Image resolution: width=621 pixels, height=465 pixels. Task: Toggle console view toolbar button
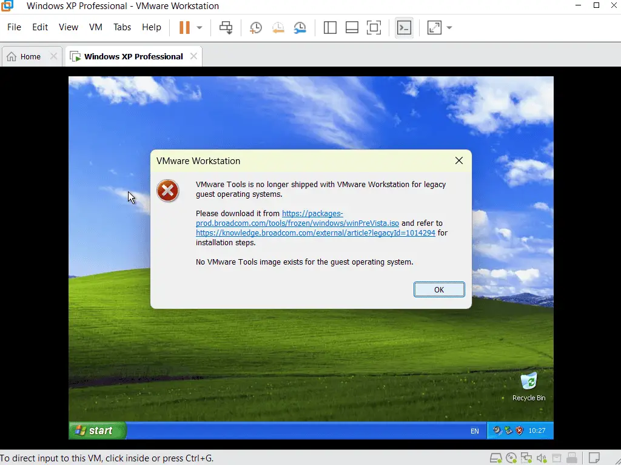pyautogui.click(x=404, y=28)
